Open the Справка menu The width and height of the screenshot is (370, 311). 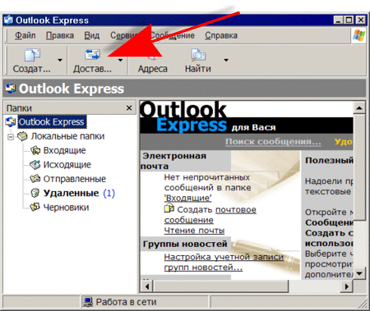click(221, 35)
